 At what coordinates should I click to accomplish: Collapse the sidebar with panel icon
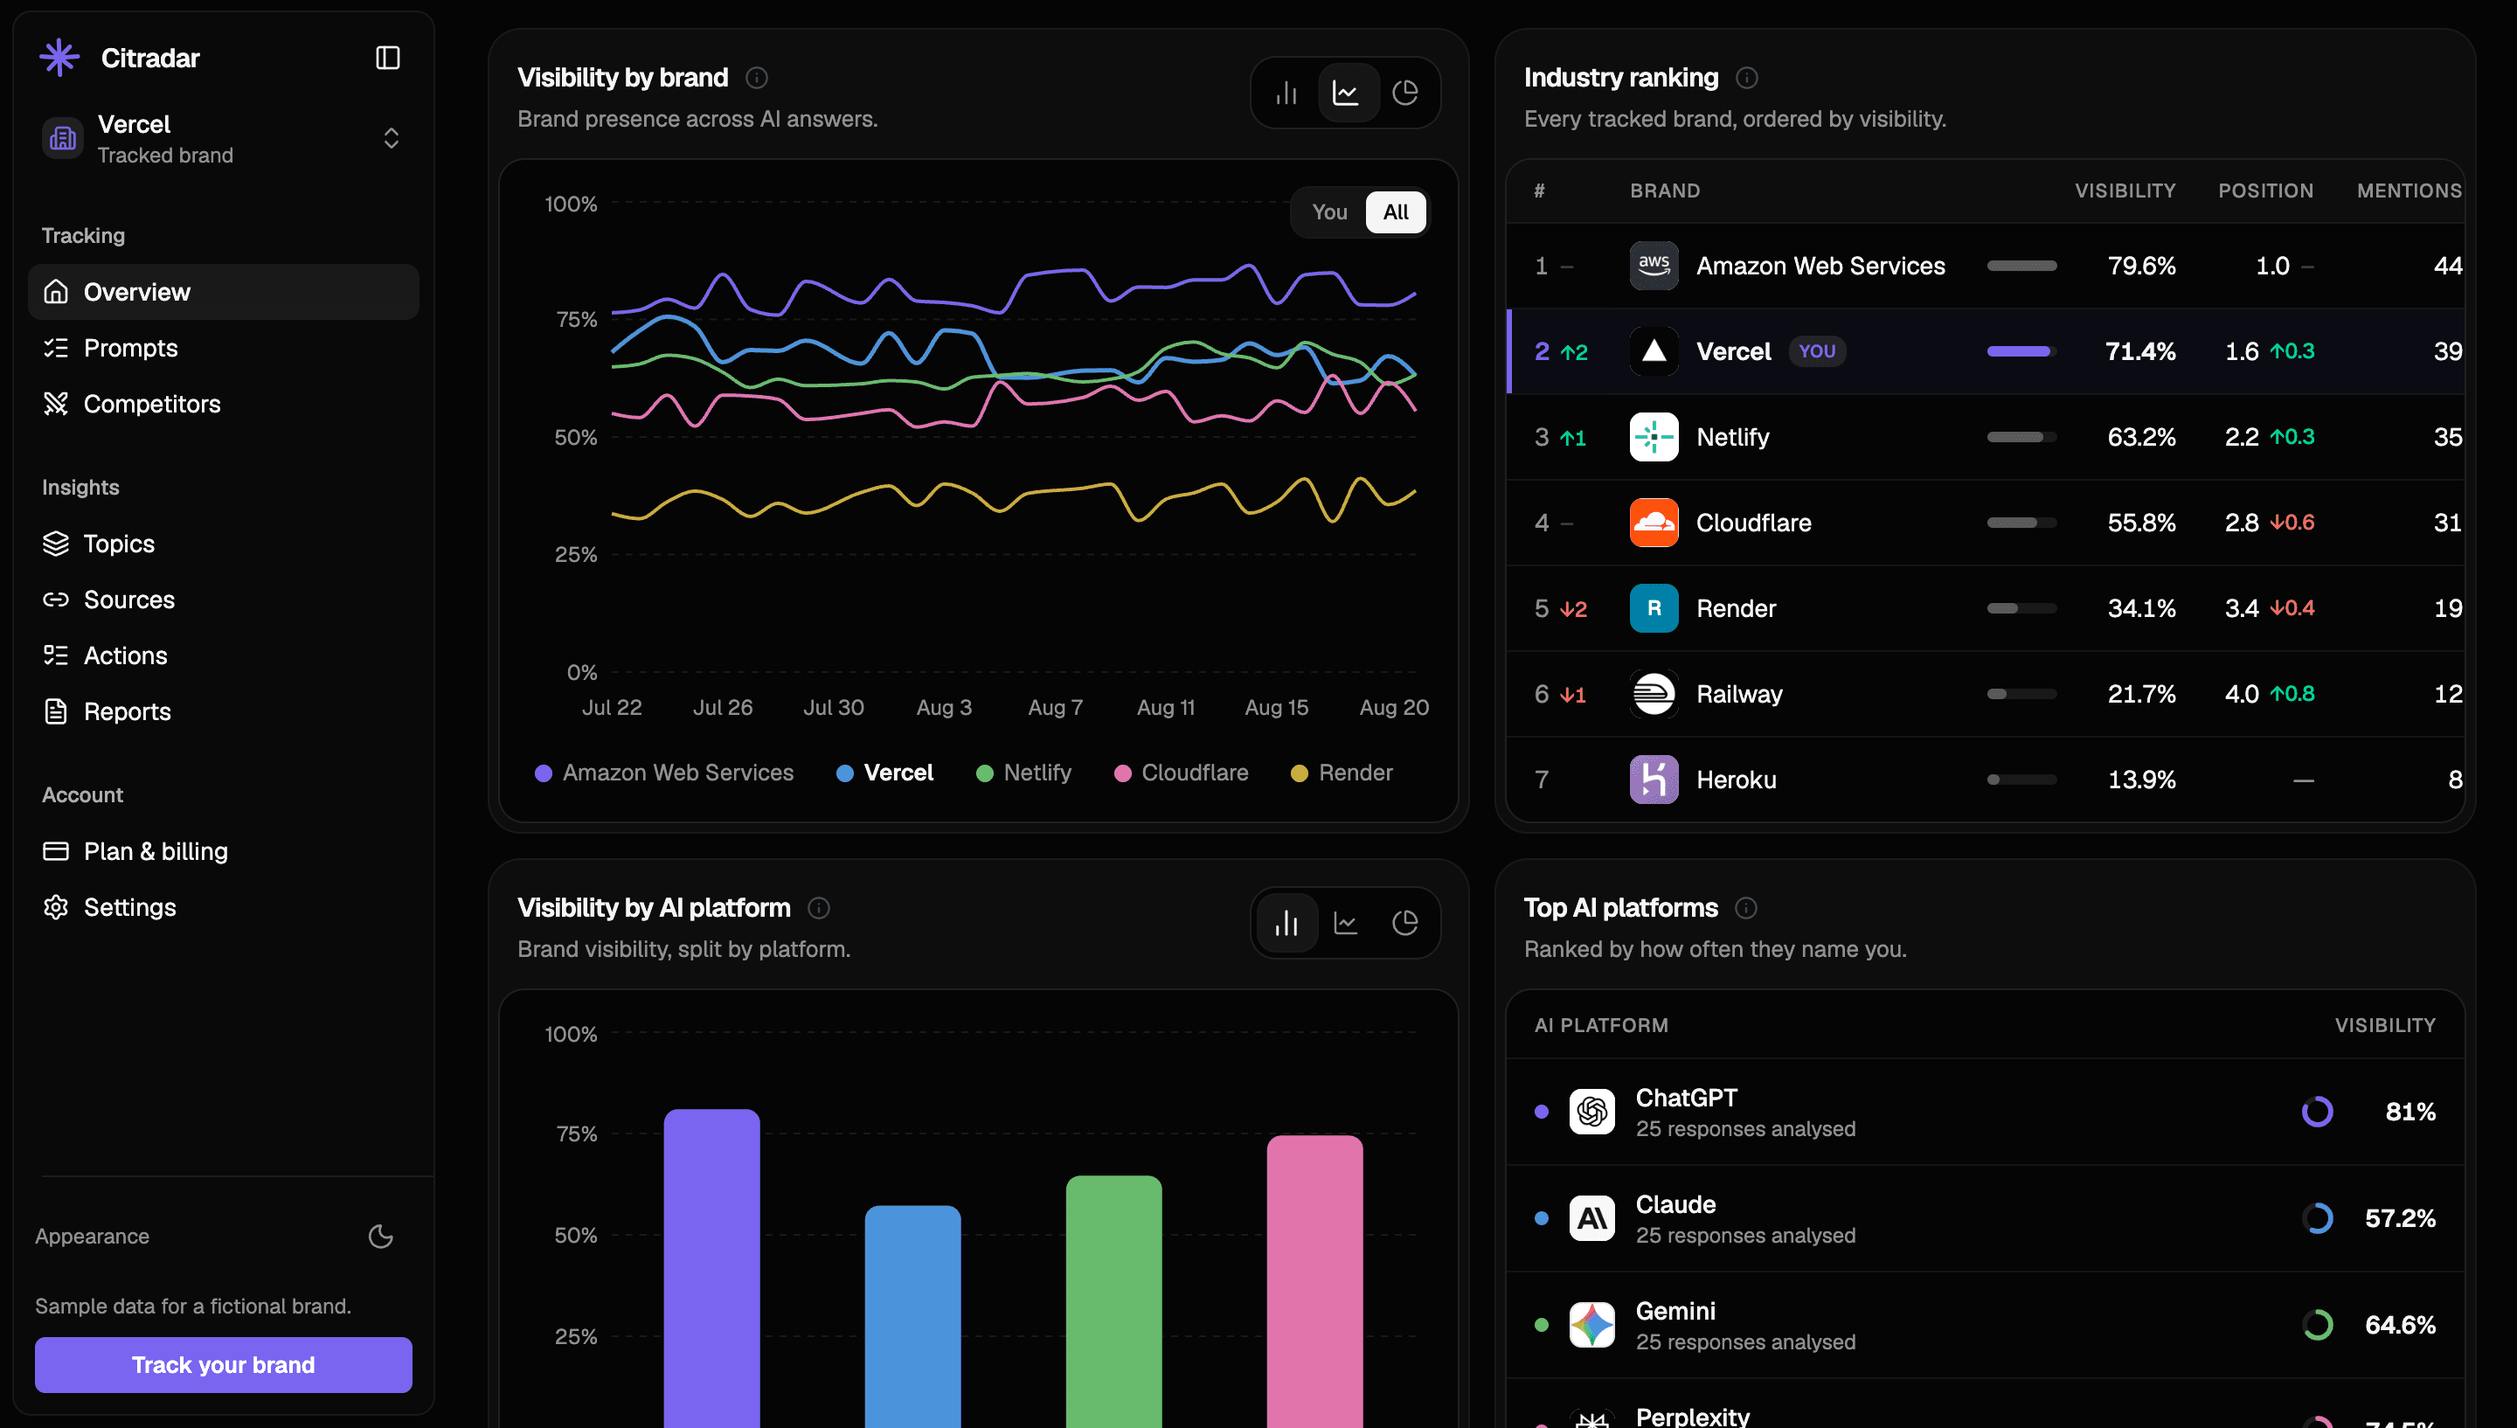(387, 58)
